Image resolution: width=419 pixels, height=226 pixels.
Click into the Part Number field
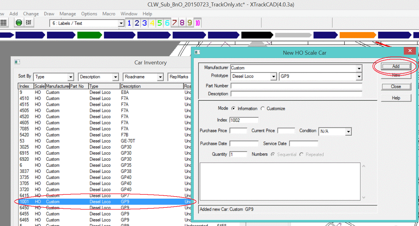point(296,86)
